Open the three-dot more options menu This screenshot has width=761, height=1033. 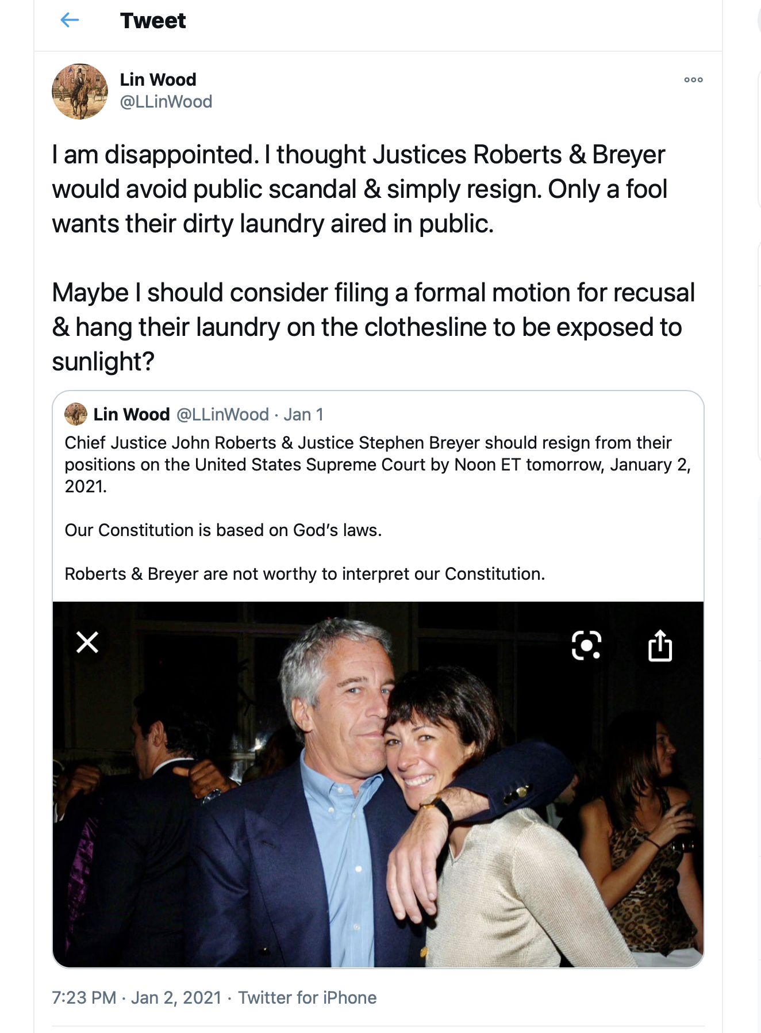[693, 80]
